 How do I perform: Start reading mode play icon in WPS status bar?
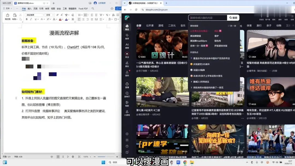[x=68, y=157]
